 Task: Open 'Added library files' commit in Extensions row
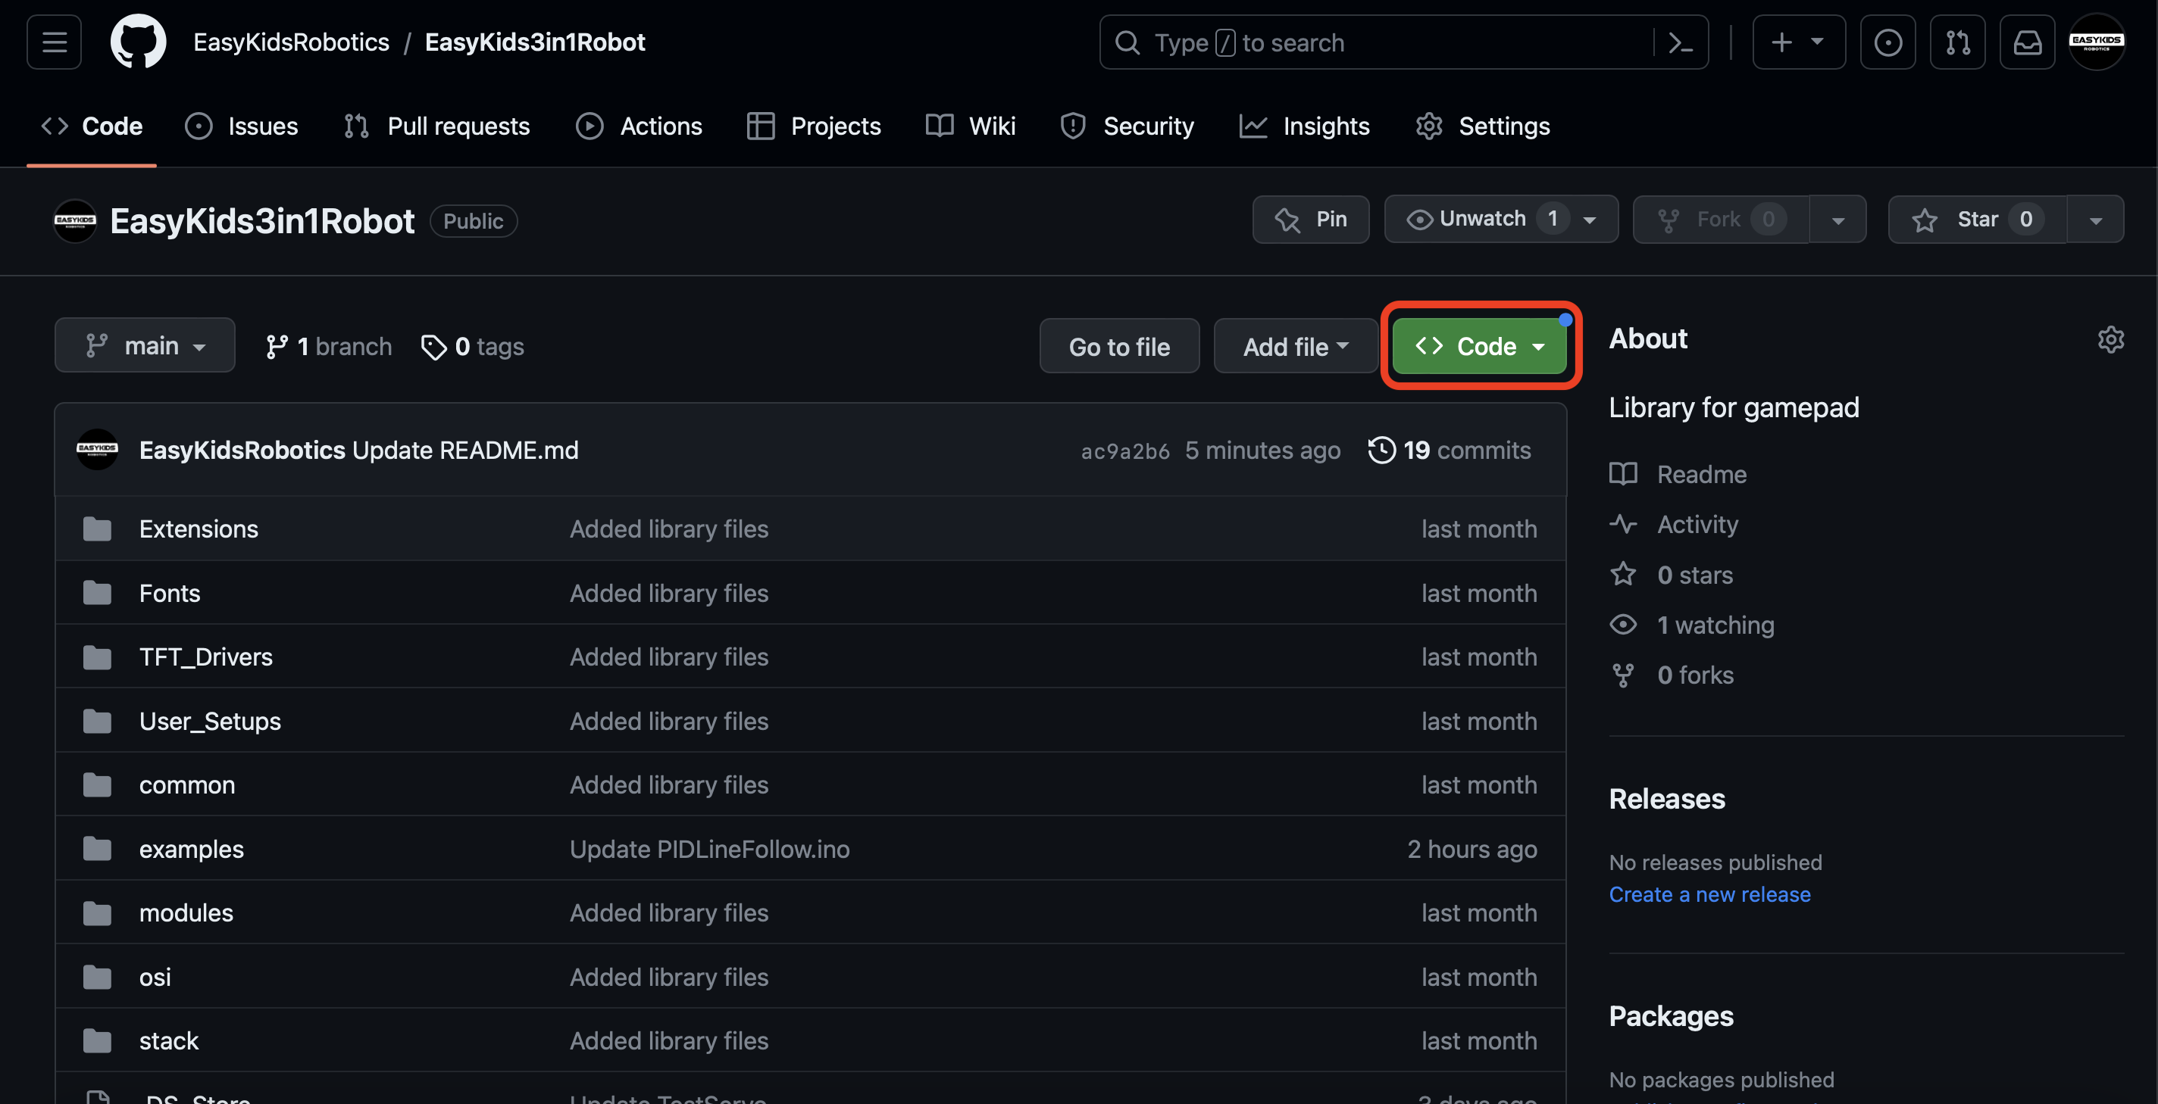click(x=668, y=529)
